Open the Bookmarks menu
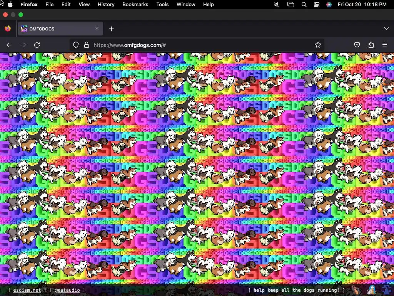The width and height of the screenshot is (394, 296). tap(135, 5)
